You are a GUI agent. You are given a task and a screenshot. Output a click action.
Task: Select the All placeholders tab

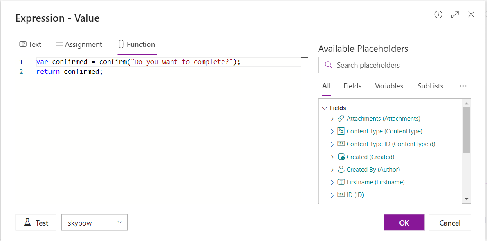[x=326, y=86]
